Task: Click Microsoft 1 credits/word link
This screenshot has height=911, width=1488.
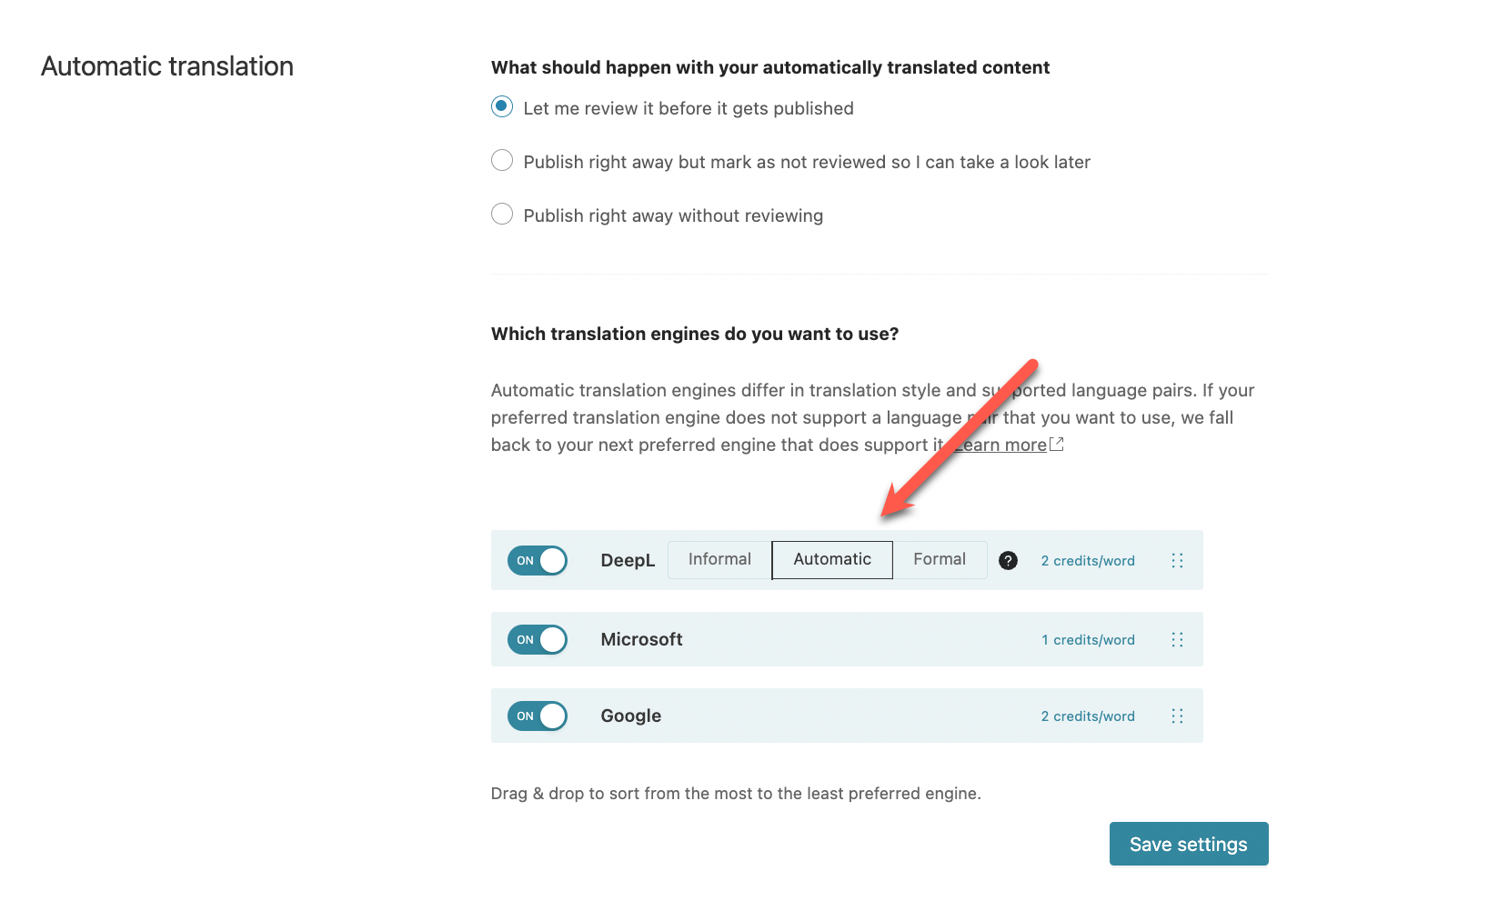Action: tap(1088, 640)
